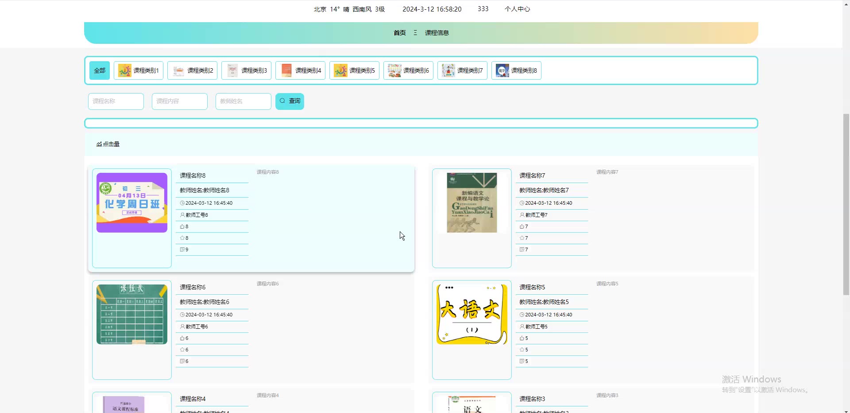Click the comment icon for 课程名称6
This screenshot has height=413, width=850.
click(x=182, y=361)
